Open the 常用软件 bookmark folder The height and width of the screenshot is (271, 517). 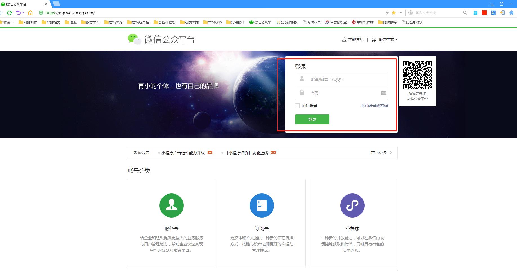(235, 22)
